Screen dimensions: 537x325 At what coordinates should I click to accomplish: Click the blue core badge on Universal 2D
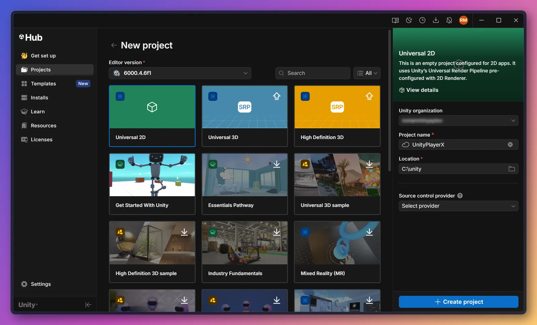click(120, 96)
